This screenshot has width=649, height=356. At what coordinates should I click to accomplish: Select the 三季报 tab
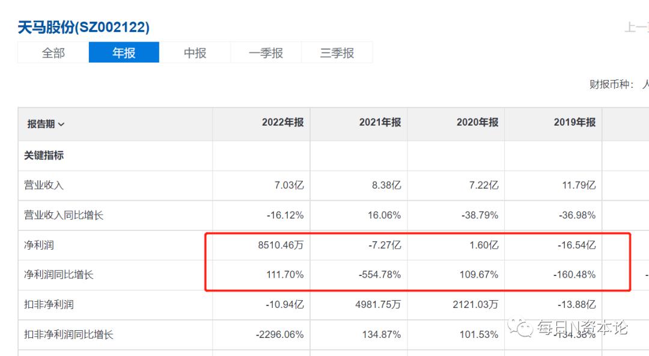[337, 53]
